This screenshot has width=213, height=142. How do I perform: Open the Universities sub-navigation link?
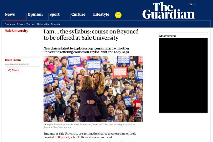coord(43,24)
